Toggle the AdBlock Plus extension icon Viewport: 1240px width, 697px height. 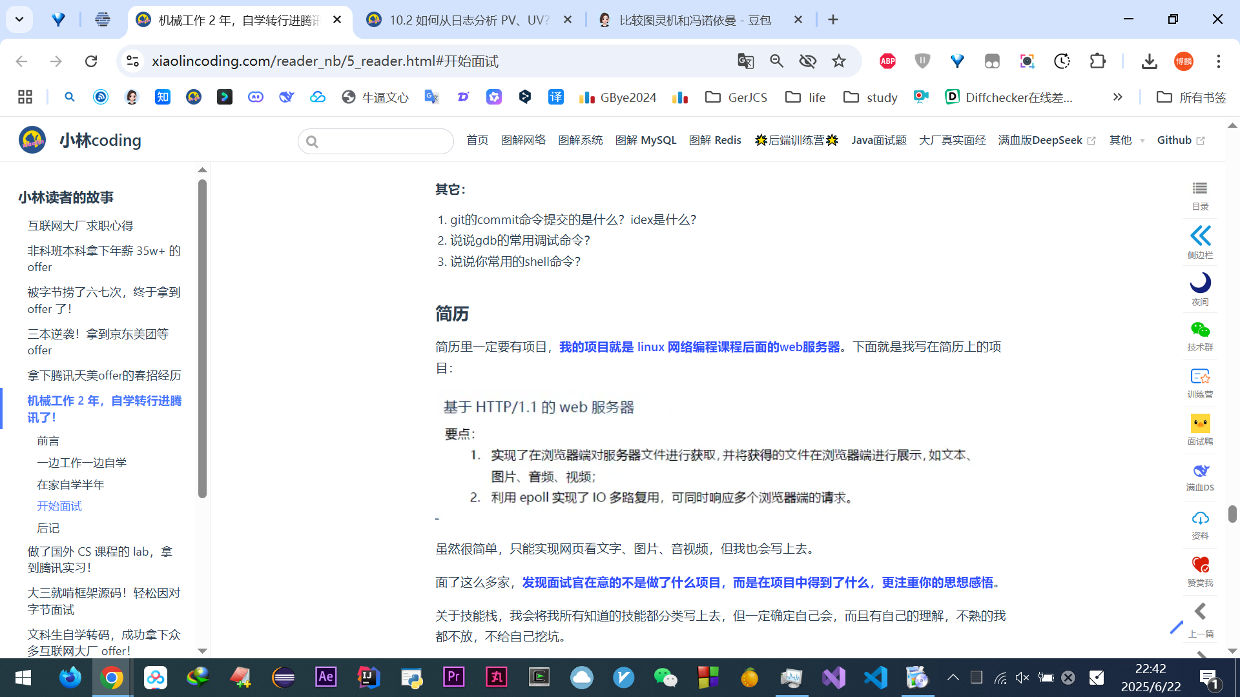pos(887,61)
